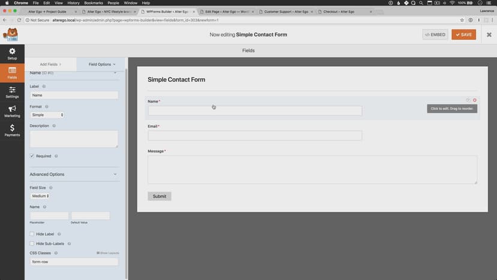
Task: Uncheck the Required checkbox
Action: click(32, 156)
